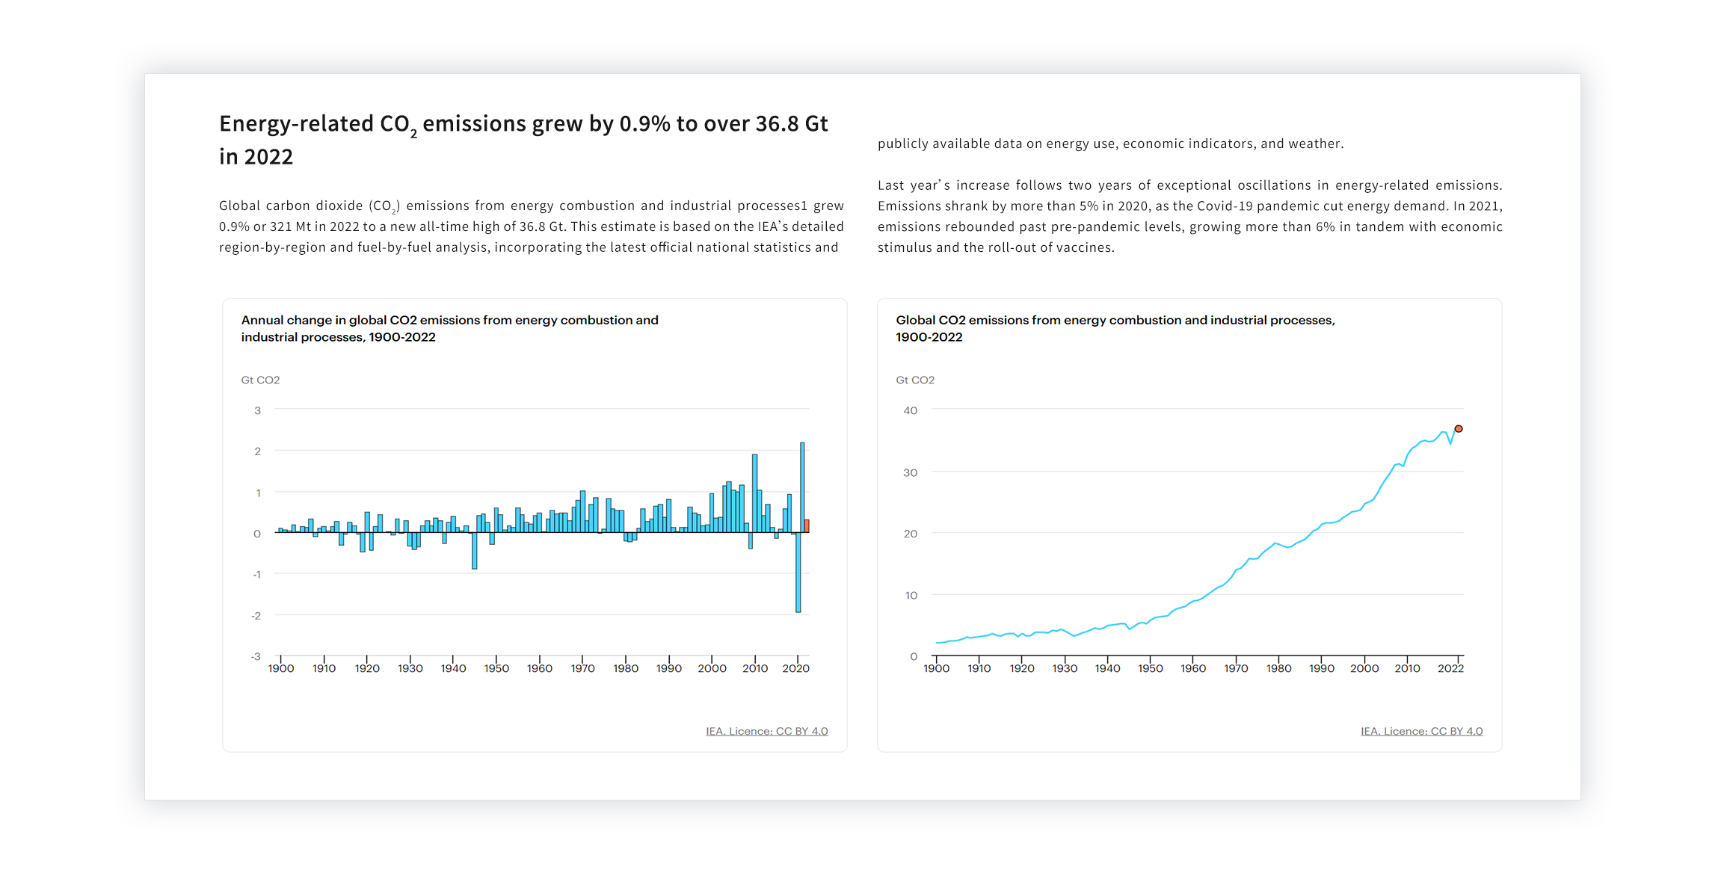Screen dimensions: 1724x873
Task: Click the '1950' x-axis label on the line chart
Action: click(x=1151, y=668)
